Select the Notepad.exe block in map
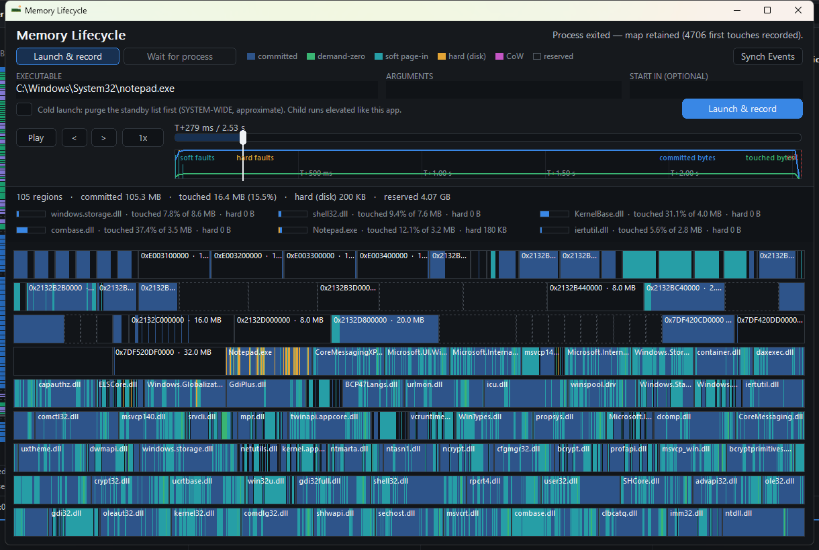 pyautogui.click(x=269, y=361)
